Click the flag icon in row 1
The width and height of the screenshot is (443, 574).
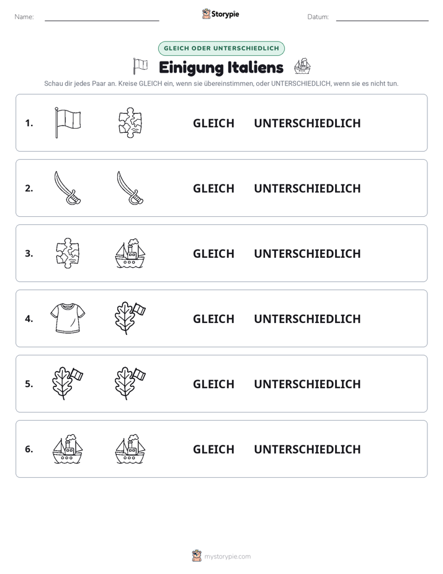[x=68, y=122]
